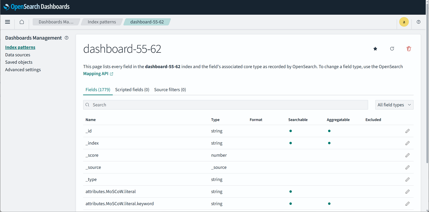Viewport: 429px width, 212px height.
Task: Sort by the Name column header
Action: (91, 120)
